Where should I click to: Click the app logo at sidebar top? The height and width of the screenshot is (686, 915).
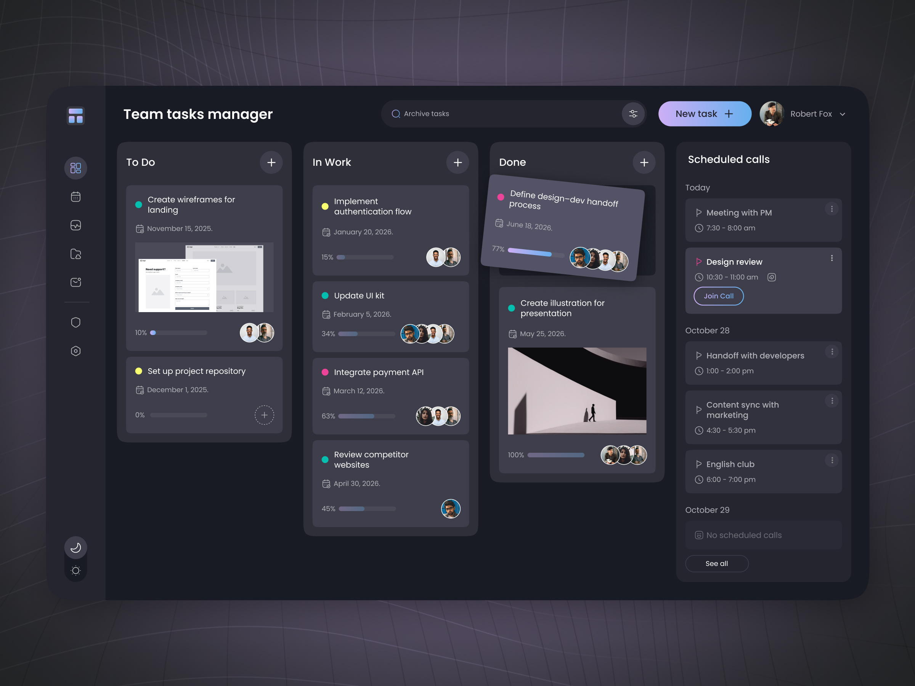(76, 116)
